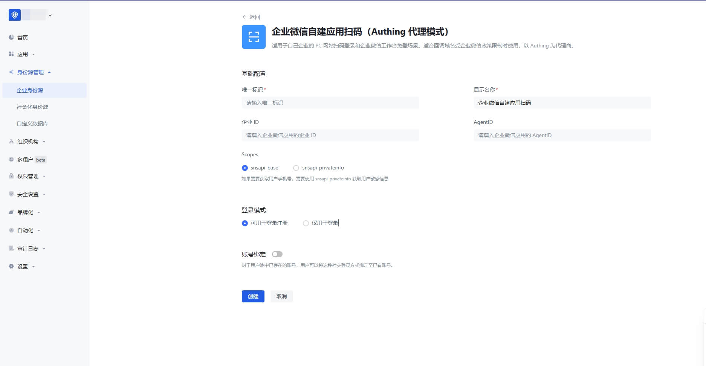Click the 返回 back link
The height and width of the screenshot is (366, 706).
tap(251, 17)
